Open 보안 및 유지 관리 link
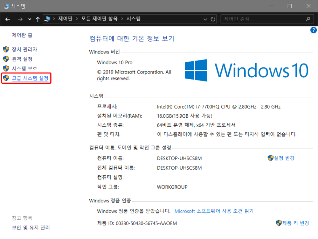Viewport: 318px width, 239px height. pos(31,228)
